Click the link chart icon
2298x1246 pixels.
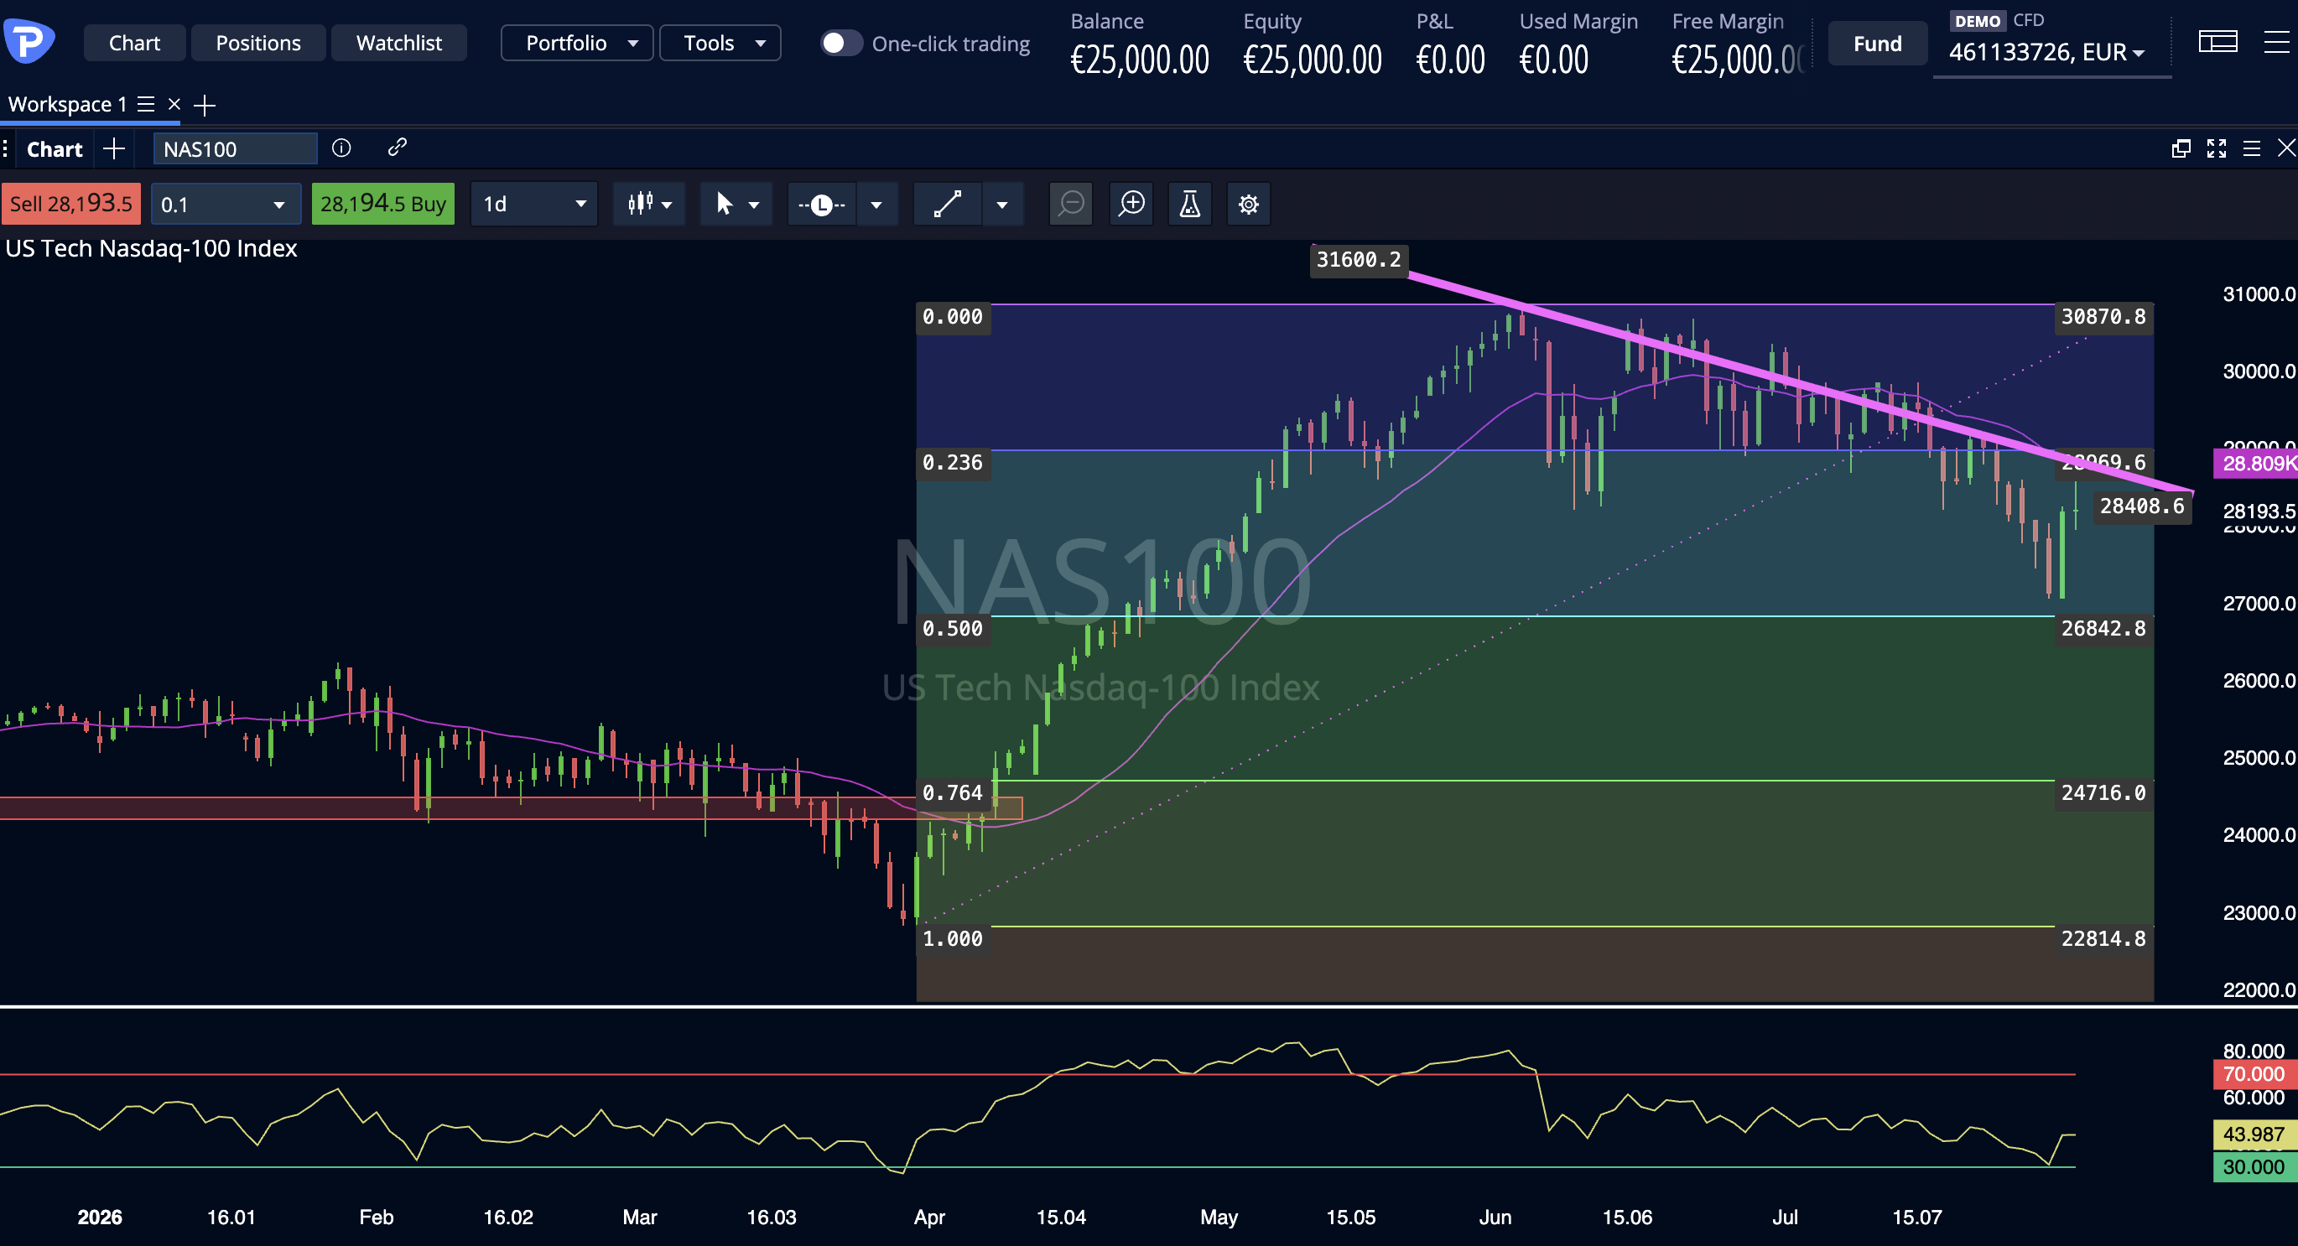click(x=398, y=148)
